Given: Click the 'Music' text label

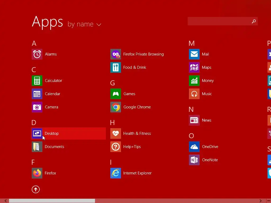Looking at the screenshot, I should click(207, 94).
